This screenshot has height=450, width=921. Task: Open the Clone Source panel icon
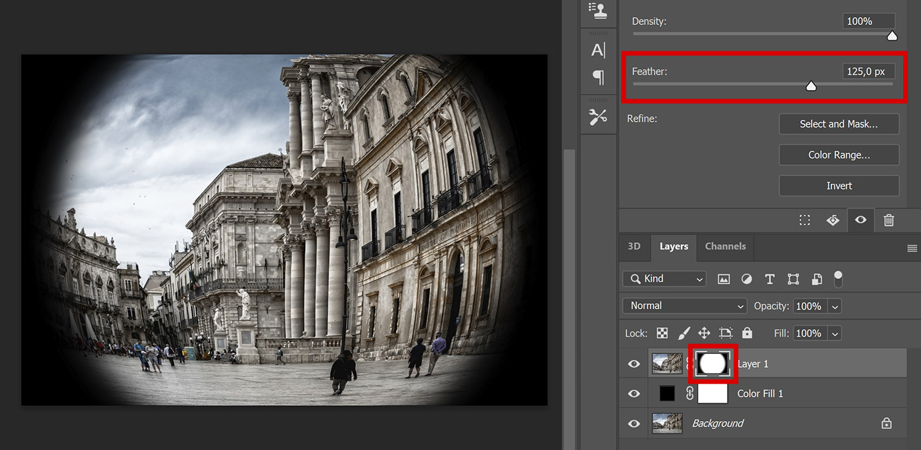tap(598, 10)
